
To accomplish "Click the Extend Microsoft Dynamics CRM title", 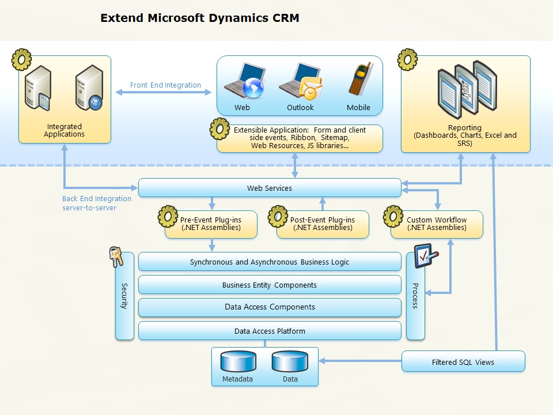I will (x=200, y=18).
